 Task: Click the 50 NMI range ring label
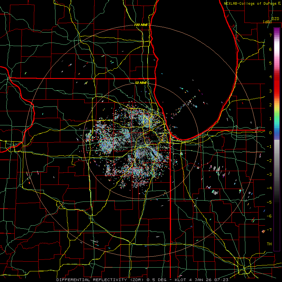141,83
